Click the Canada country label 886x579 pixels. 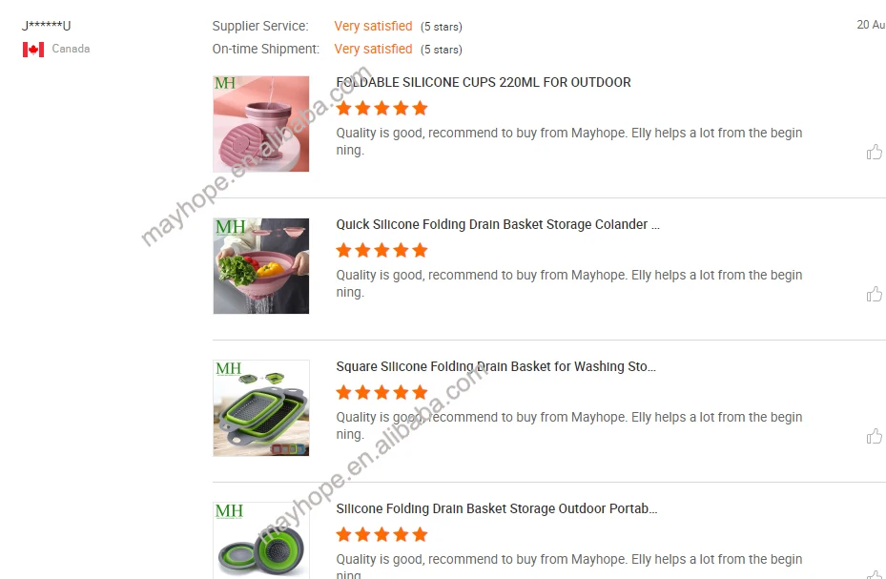(x=71, y=49)
